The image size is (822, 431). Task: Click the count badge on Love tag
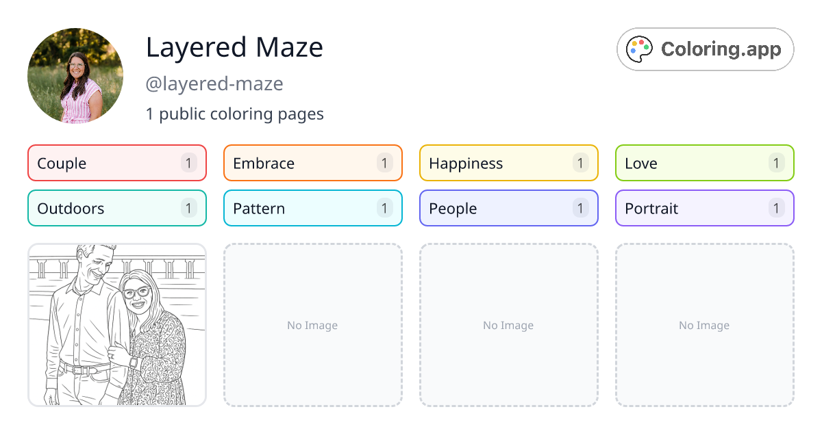click(776, 163)
